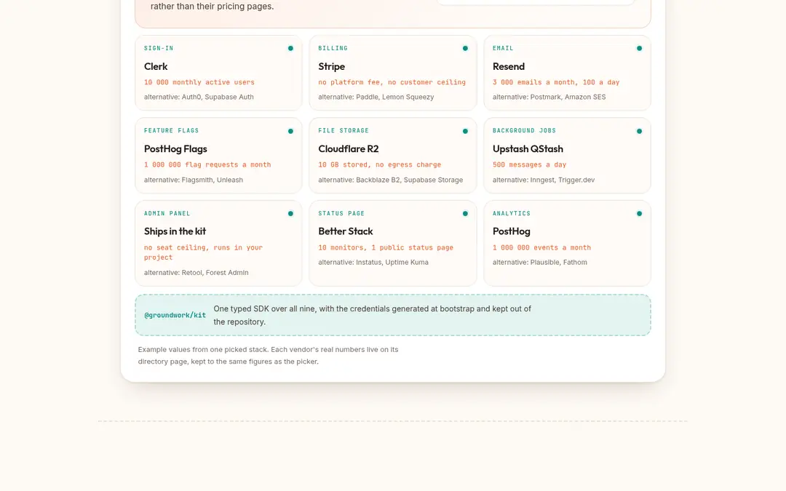Select the PostHog Flags heading
786x491 pixels.
(x=175, y=149)
